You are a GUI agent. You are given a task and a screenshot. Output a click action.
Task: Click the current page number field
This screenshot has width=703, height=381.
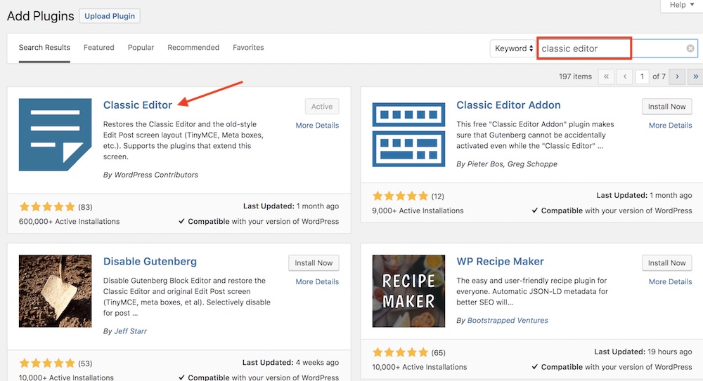[x=642, y=76]
